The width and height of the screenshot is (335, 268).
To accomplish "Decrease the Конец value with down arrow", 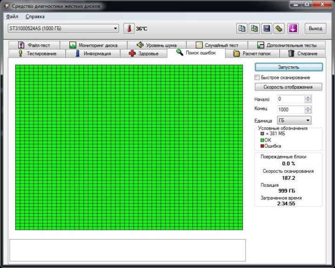I will point(308,111).
